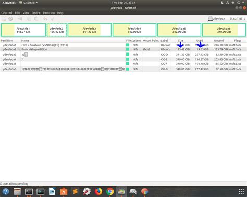The height and width of the screenshot is (197, 247).
Task: Click the OG-E label cell
Action: [x=164, y=59]
